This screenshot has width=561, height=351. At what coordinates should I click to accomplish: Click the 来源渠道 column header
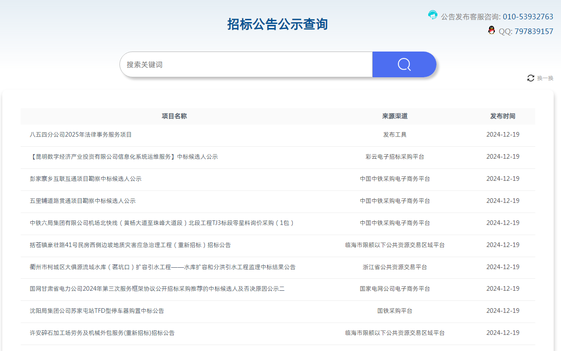pyautogui.click(x=394, y=116)
